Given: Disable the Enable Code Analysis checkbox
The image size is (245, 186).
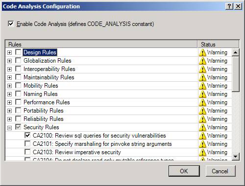Looking at the screenshot, I should (x=11, y=24).
